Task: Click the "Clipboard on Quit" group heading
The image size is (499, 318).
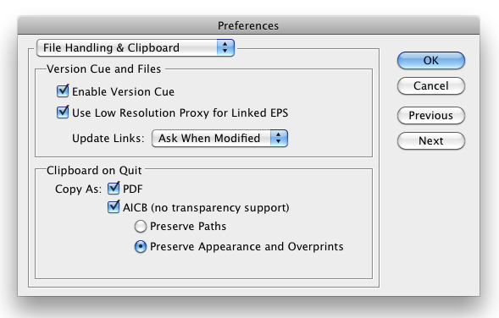Action: click(94, 171)
